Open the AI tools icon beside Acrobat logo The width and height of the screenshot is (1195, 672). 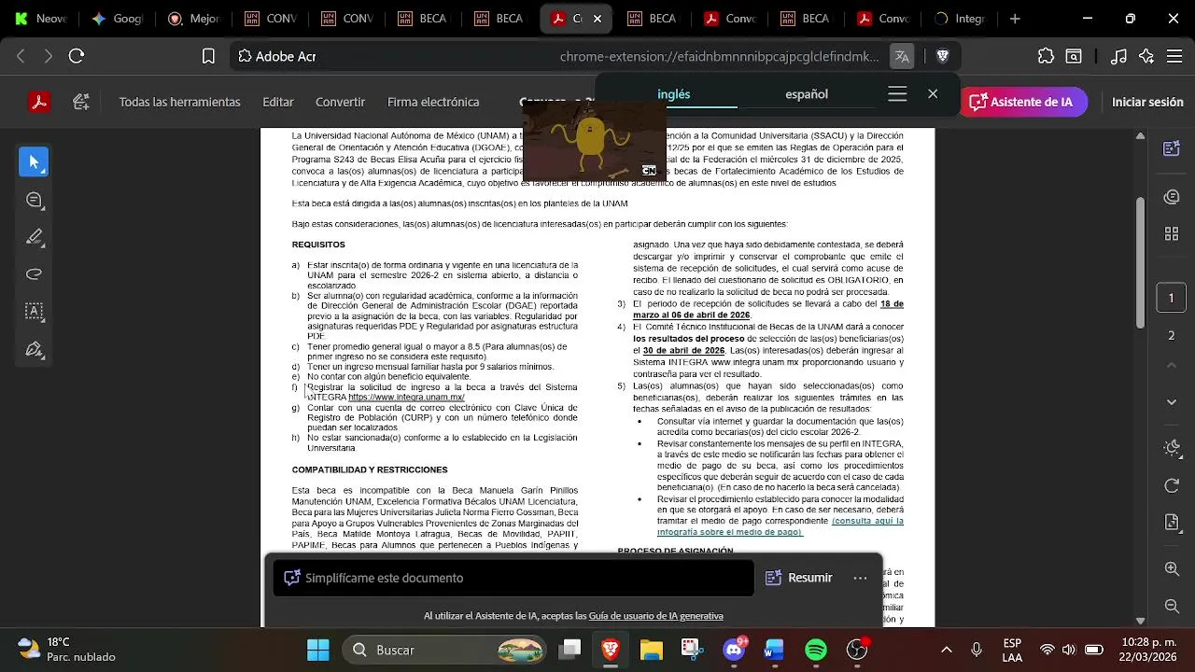[81, 102]
